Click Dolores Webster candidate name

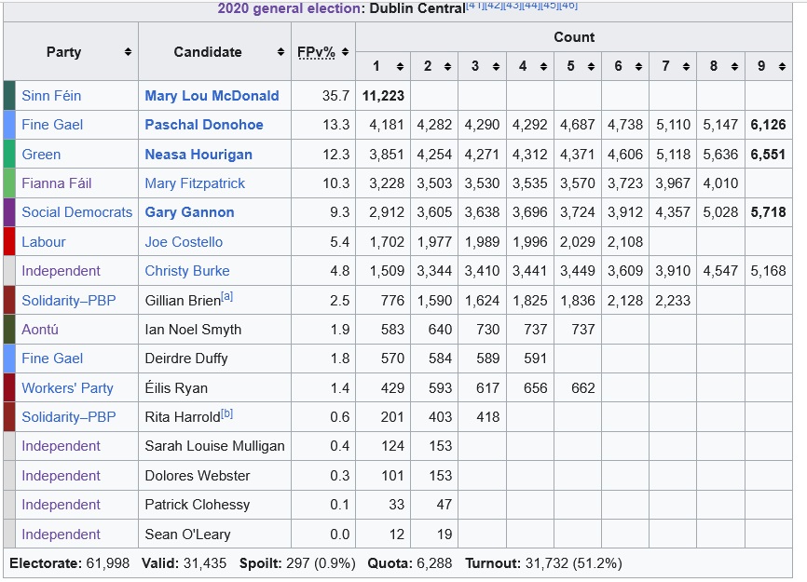coord(198,476)
